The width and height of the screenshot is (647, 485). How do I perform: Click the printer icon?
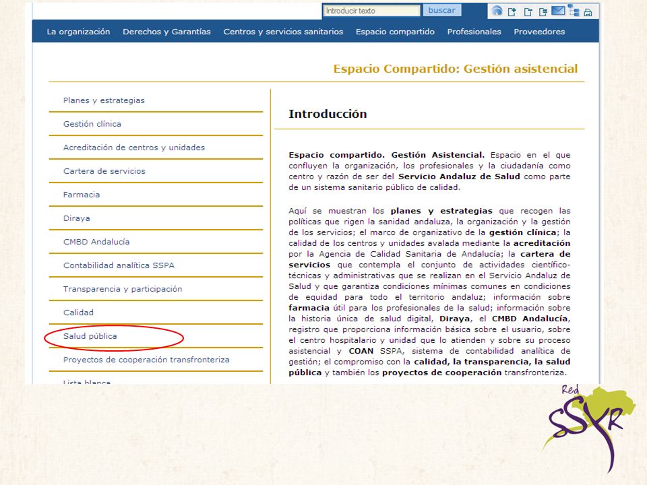(x=588, y=12)
